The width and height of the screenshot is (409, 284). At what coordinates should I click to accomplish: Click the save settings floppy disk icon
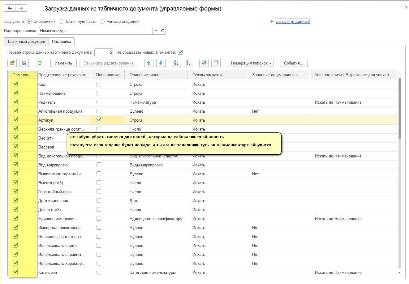(24, 63)
